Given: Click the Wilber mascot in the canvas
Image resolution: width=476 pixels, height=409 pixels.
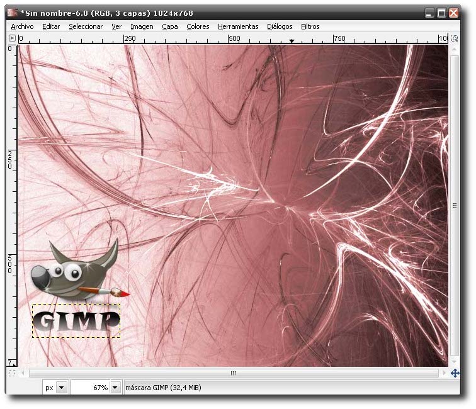Looking at the screenshot, I should [79, 270].
